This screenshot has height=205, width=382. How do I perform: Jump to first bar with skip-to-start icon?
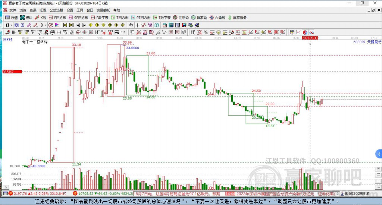65,25
